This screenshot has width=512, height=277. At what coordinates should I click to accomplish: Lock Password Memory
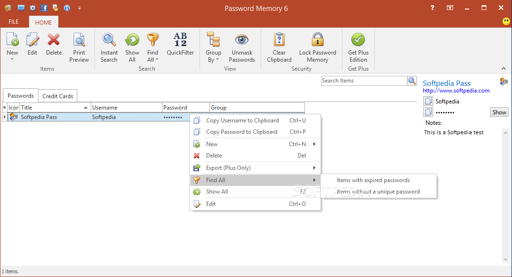[317, 47]
